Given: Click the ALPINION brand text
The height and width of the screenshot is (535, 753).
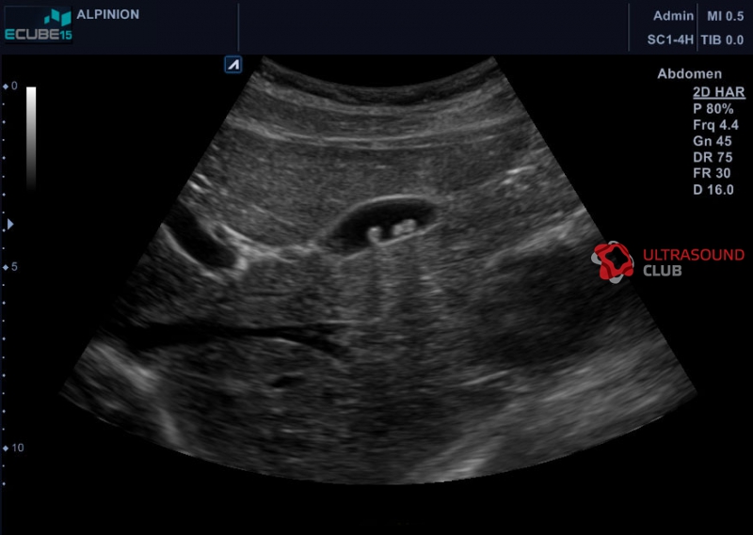Looking at the screenshot, I should 108,14.
